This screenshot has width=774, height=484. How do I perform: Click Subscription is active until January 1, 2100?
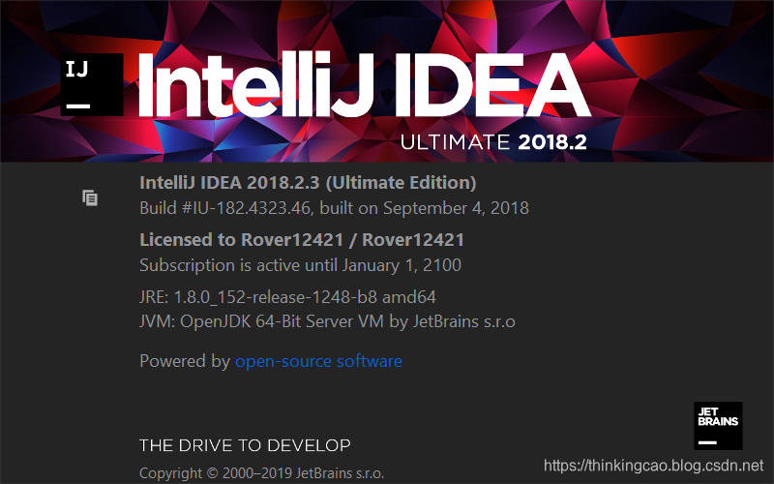point(300,265)
